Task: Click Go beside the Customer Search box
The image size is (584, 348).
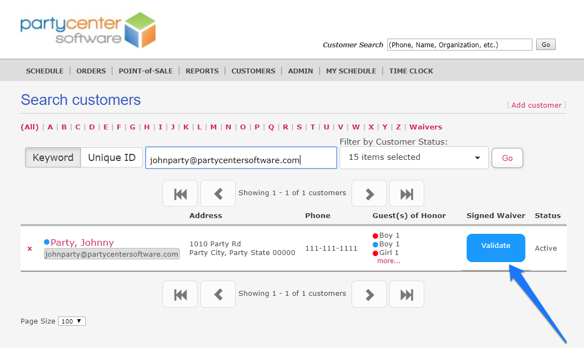Action: pyautogui.click(x=545, y=45)
